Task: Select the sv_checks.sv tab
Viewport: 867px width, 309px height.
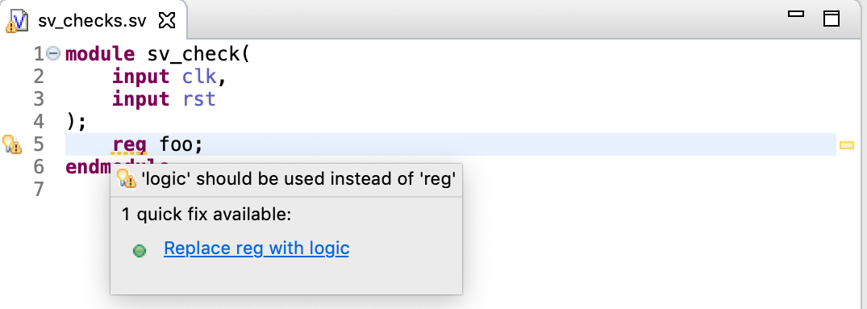Action: (92, 22)
